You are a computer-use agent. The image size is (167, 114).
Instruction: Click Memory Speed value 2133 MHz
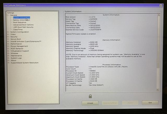pos(94,46)
